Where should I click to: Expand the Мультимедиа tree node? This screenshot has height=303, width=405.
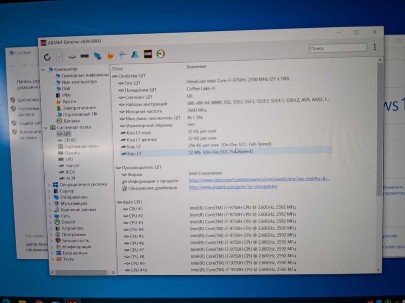click(50, 204)
